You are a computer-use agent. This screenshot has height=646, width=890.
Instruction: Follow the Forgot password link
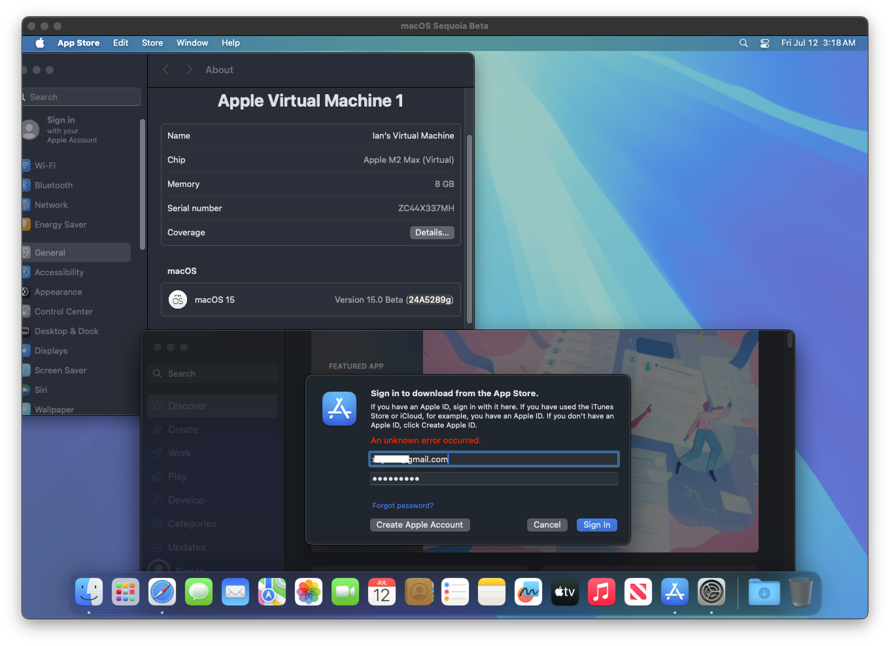(403, 505)
